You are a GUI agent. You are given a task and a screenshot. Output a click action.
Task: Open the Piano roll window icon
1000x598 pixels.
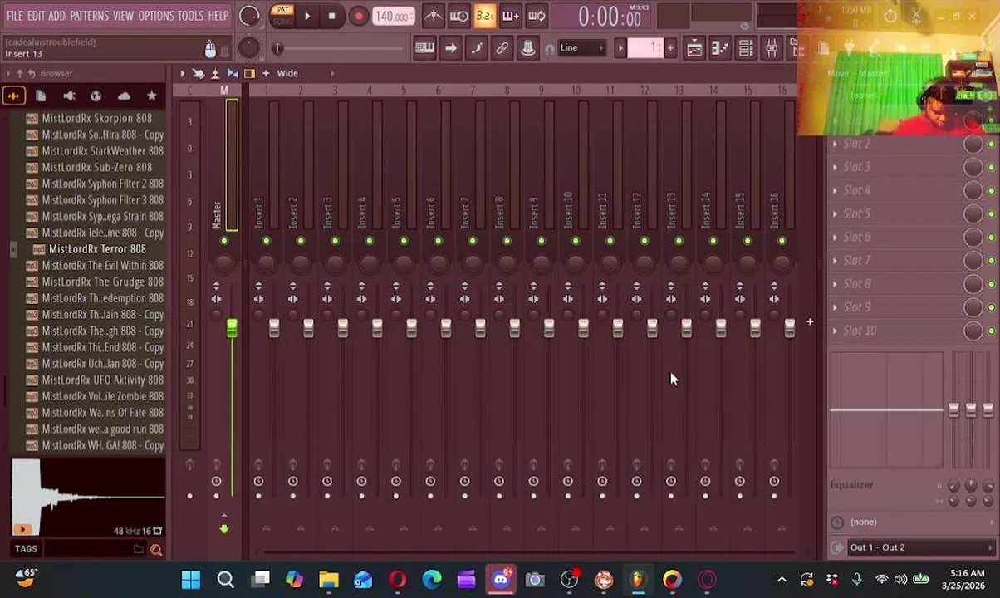[720, 48]
